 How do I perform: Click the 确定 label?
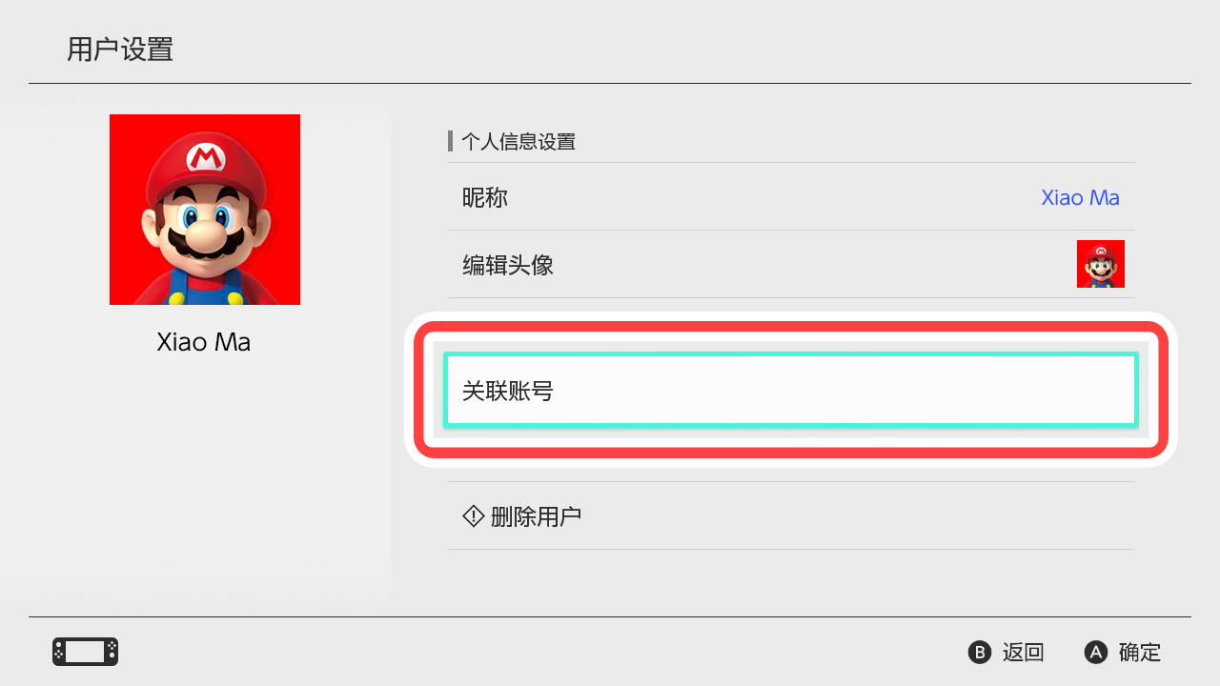(1140, 653)
